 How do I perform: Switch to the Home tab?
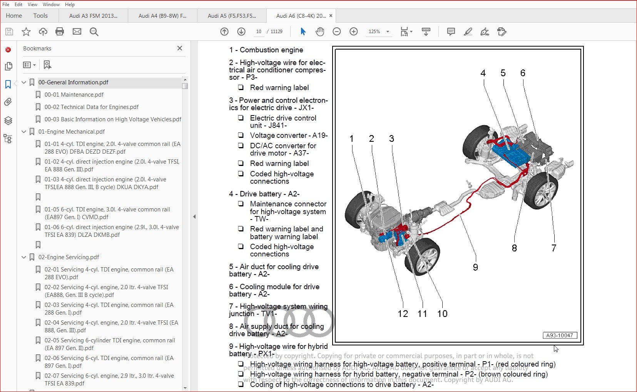tap(14, 16)
